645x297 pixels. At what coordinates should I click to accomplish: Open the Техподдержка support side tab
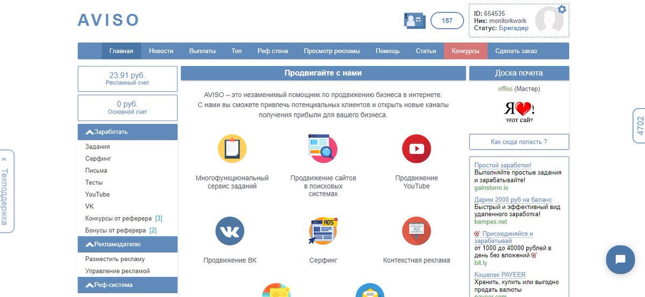(4, 196)
